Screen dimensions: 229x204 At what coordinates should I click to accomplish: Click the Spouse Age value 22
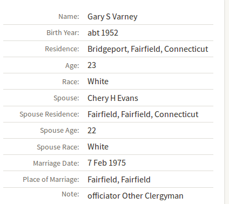click(92, 131)
